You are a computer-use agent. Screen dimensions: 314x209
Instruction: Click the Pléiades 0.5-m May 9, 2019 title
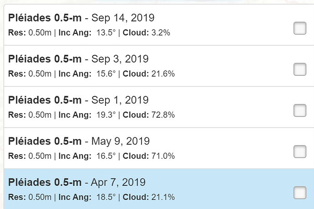[79, 141]
